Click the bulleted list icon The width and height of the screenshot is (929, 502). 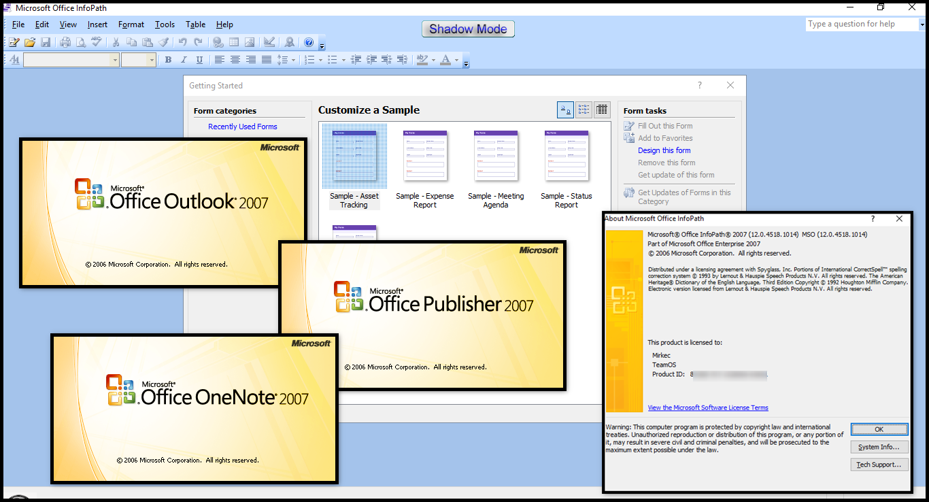pos(332,60)
